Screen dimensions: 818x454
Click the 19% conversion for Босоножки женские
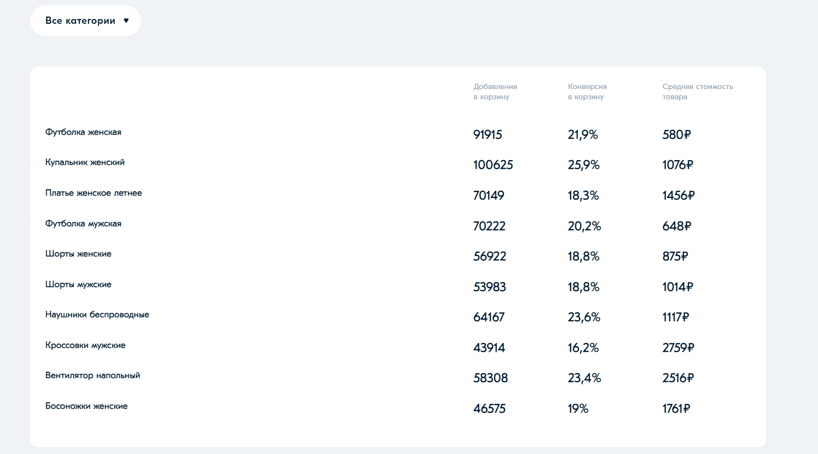578,409
